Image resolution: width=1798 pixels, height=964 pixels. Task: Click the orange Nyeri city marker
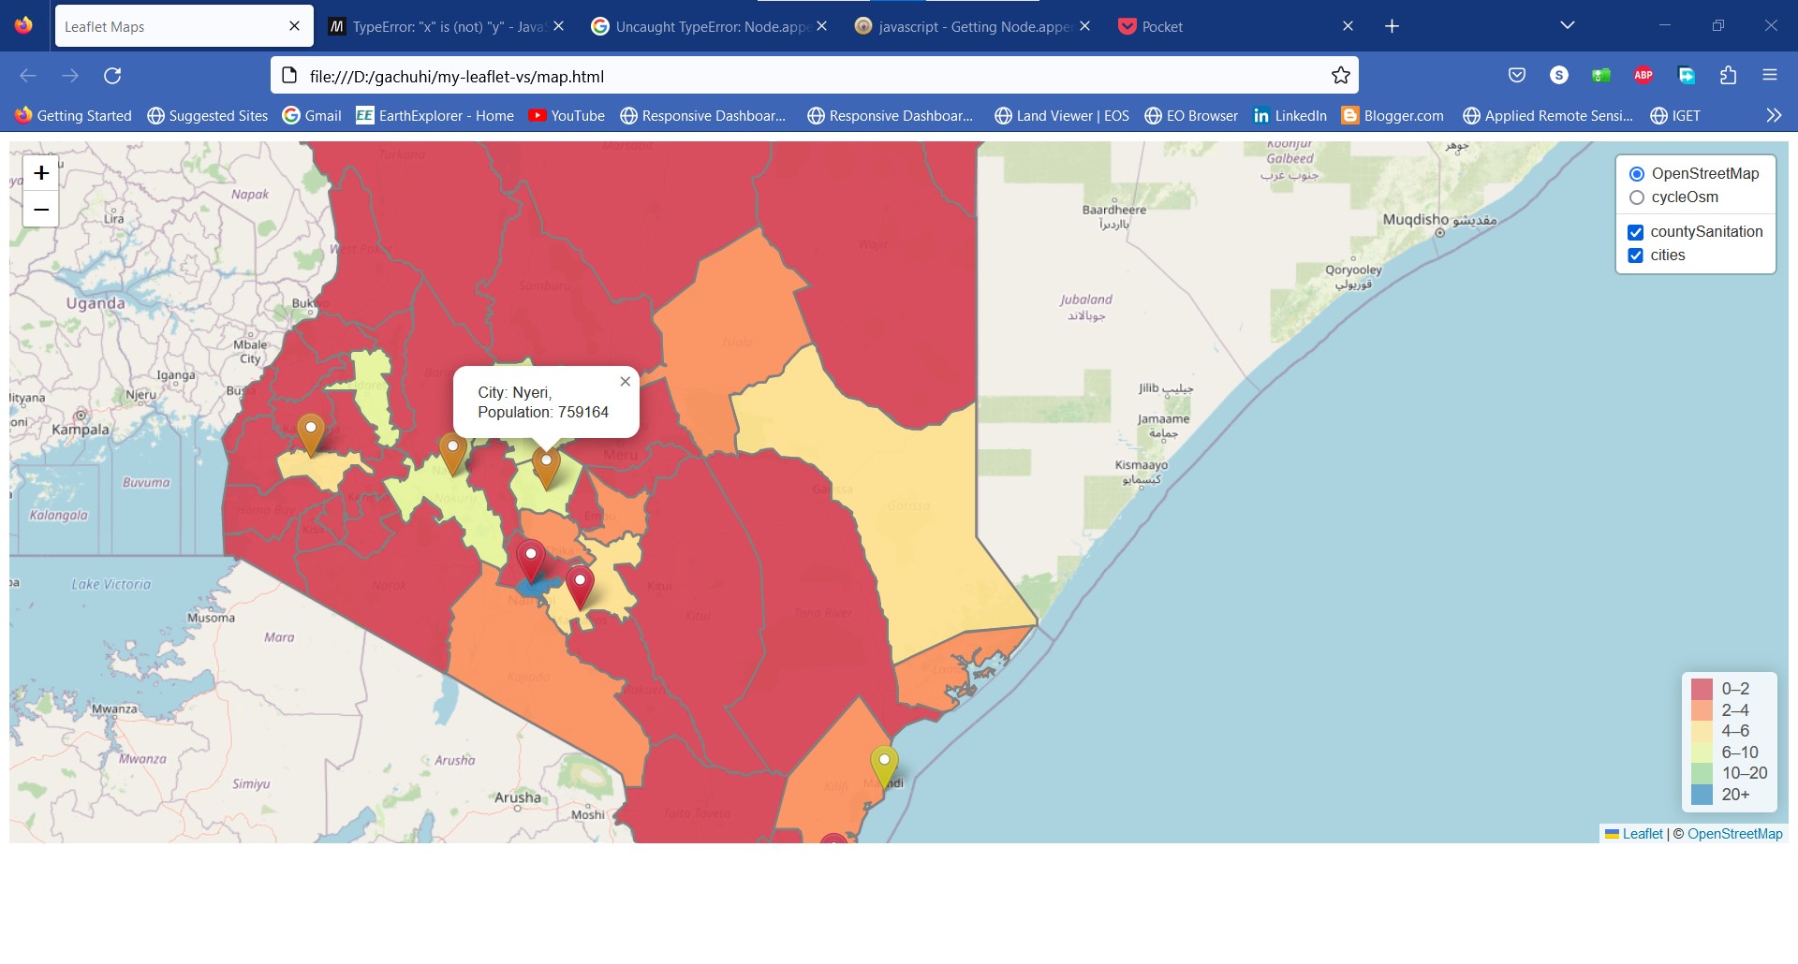(x=546, y=465)
